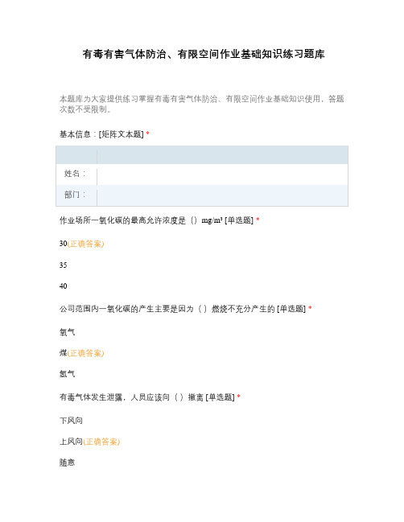The height and width of the screenshot is (522, 404).
Task: Select the 上风向 answer option
Action: (72, 442)
